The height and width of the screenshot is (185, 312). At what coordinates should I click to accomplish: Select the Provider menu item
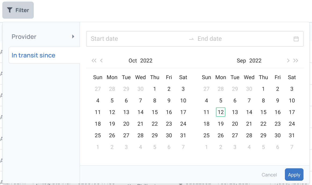24,36
